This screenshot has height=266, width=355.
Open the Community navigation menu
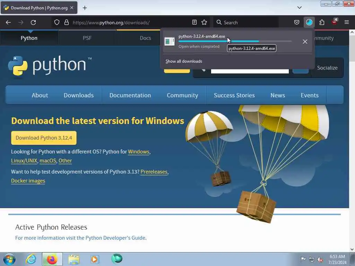point(182,95)
